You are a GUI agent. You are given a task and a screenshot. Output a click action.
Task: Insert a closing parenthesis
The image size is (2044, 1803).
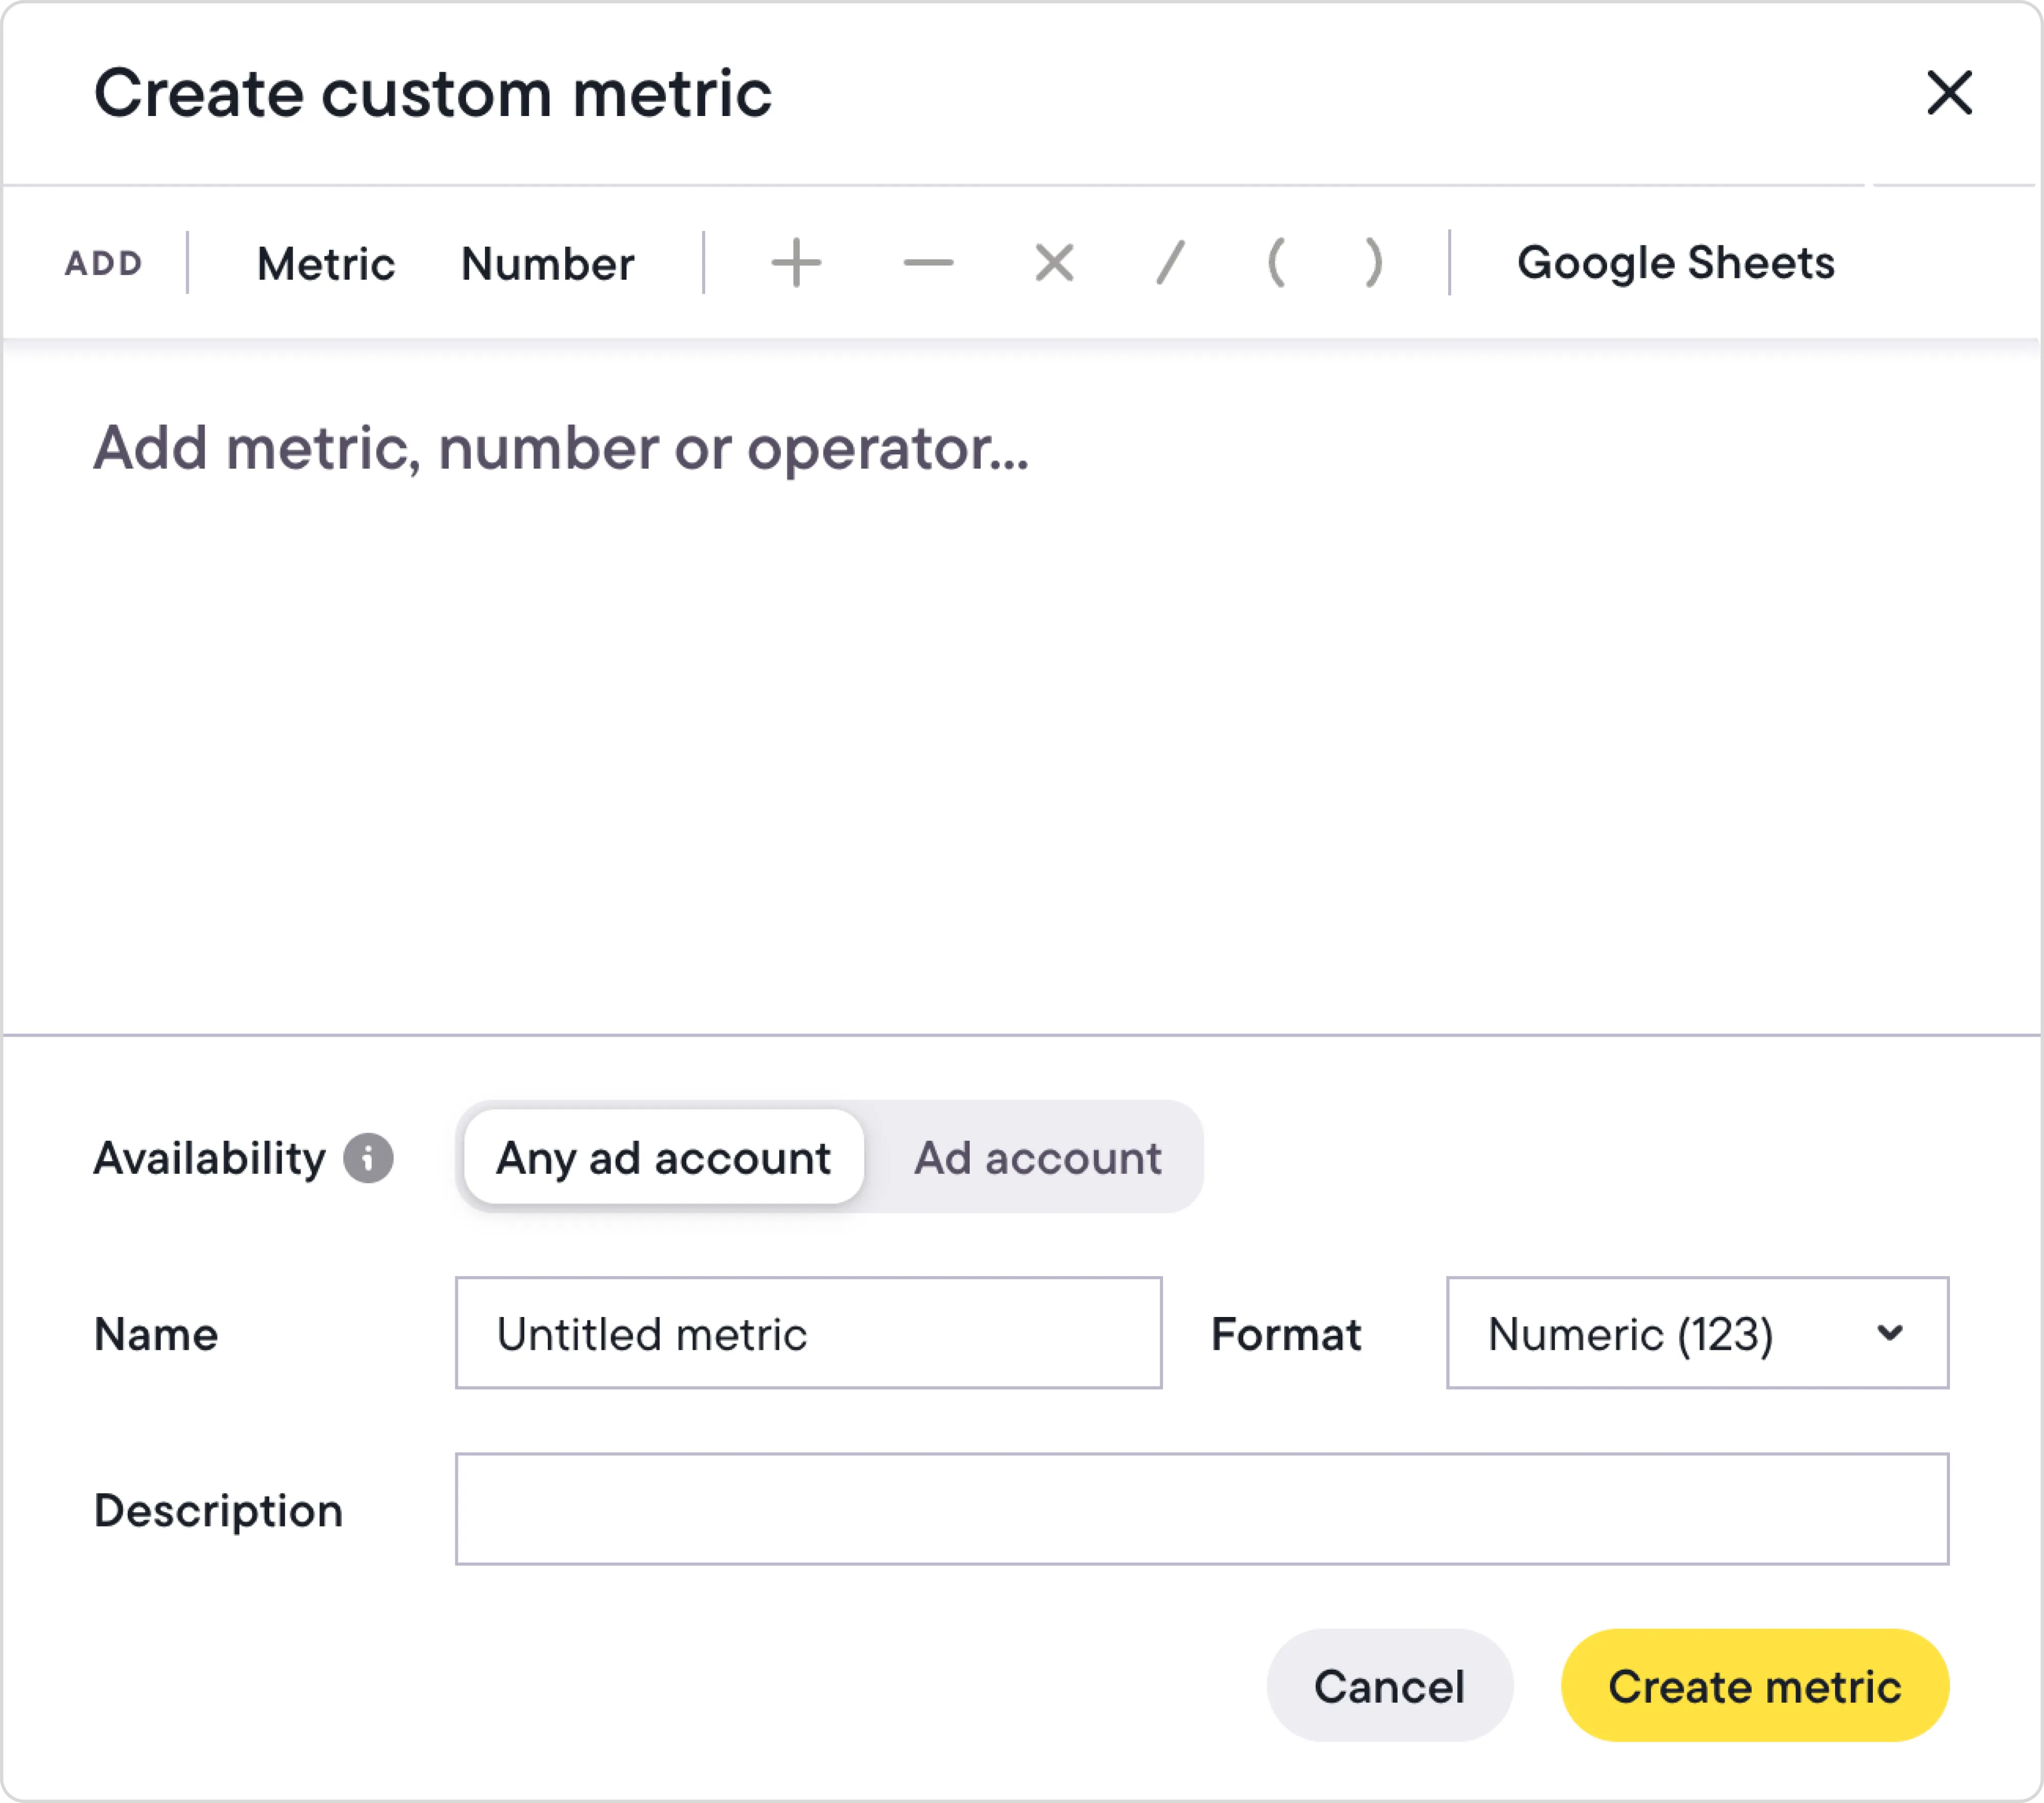point(1374,264)
